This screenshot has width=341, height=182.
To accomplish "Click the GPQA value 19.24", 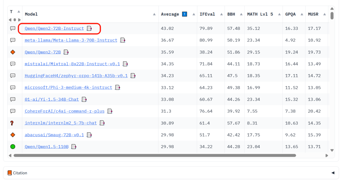I will tap(292, 52).
